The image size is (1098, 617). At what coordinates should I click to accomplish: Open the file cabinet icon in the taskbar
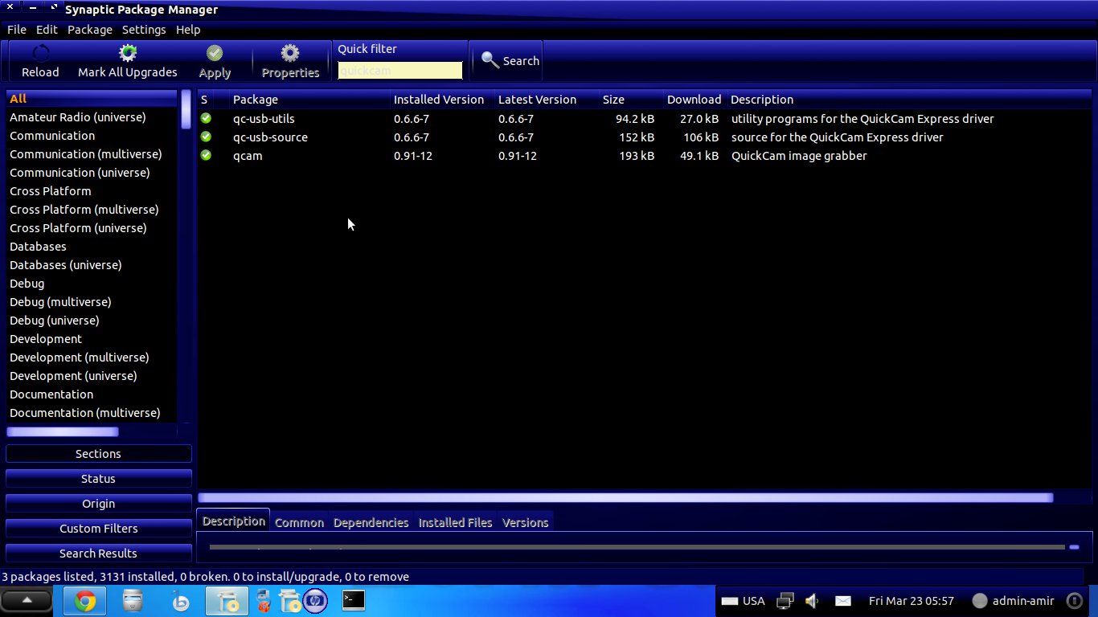point(133,601)
